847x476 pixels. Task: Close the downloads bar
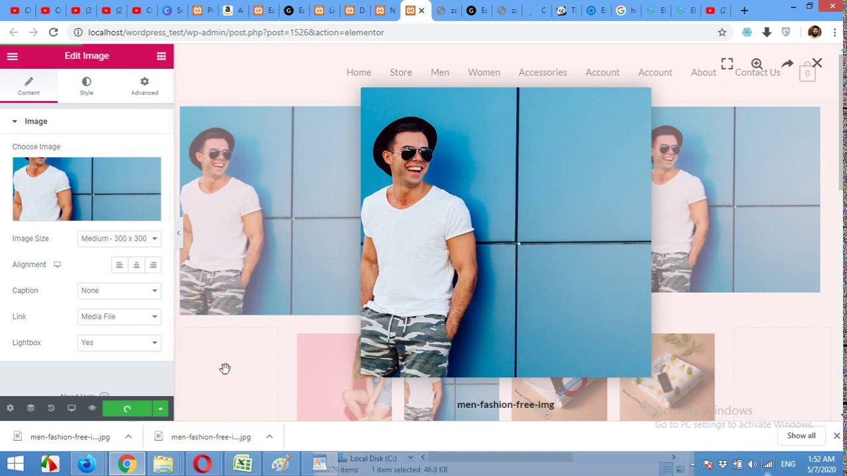[836, 436]
